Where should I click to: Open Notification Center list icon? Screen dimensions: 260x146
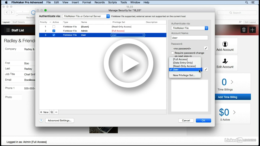coord(253,2)
